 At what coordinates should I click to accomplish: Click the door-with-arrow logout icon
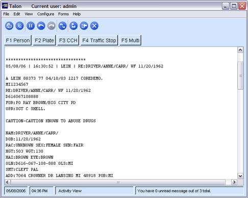[84, 26]
